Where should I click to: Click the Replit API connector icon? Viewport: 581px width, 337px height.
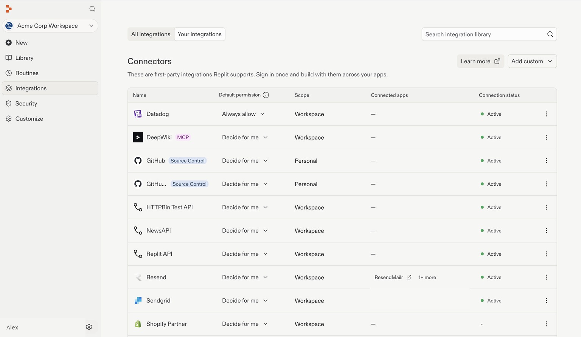[x=138, y=254]
